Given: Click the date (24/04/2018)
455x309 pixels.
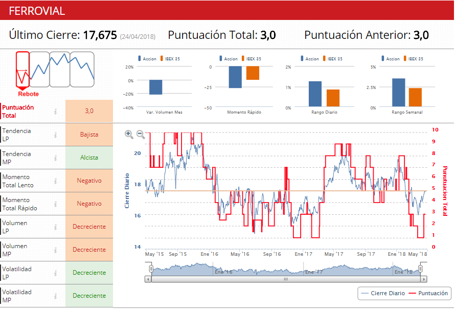Looking at the screenshot, I should click(138, 37).
